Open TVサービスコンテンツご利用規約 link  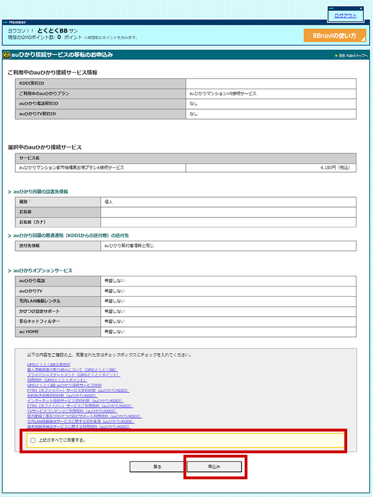(x=72, y=411)
